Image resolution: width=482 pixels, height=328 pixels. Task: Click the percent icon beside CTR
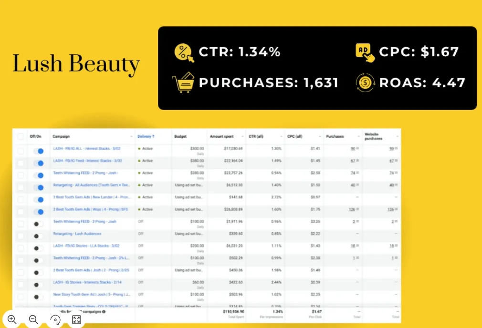coord(184,52)
